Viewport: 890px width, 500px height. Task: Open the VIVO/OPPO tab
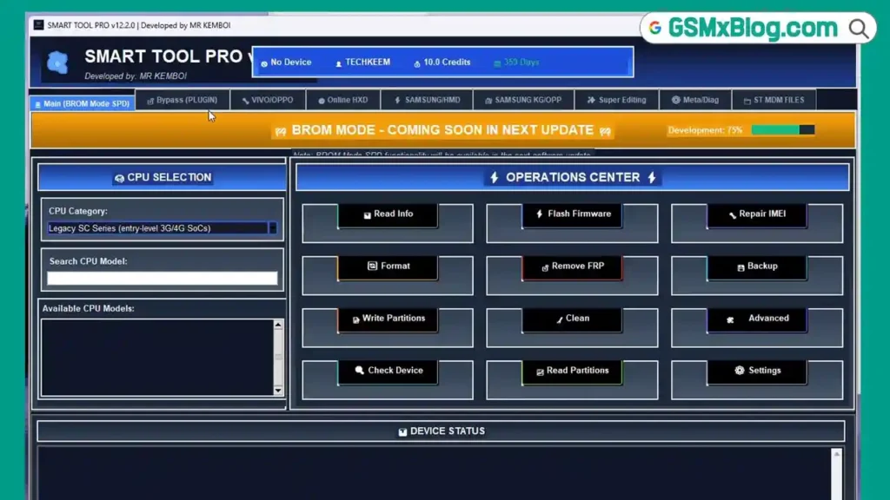click(x=268, y=100)
